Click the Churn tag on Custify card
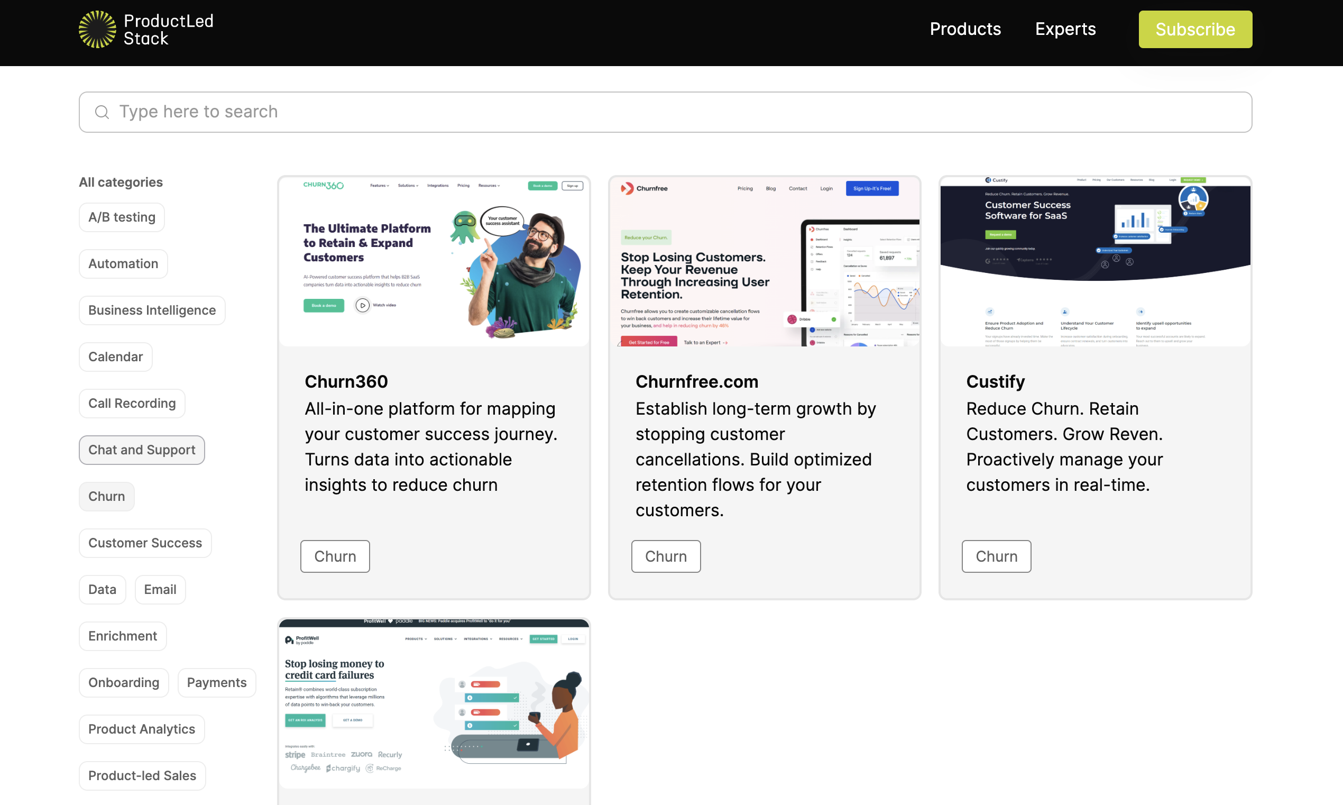1343x805 pixels. (x=997, y=556)
